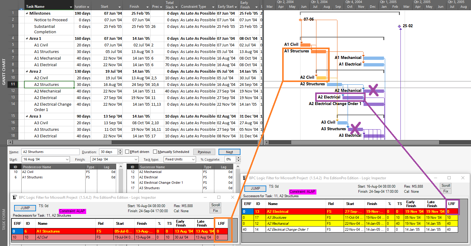Click the 25-02 milestone diamond on the Gantt chart
The height and width of the screenshot is (246, 471).
[400, 26]
